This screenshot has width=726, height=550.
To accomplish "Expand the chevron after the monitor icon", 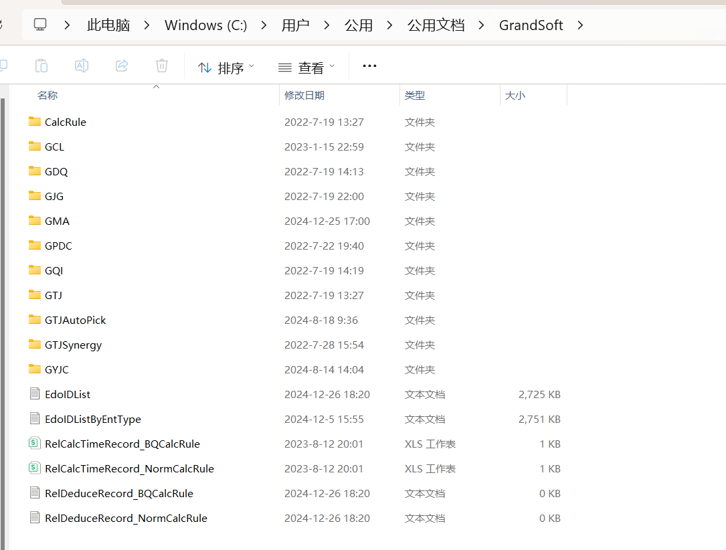I will pyautogui.click(x=67, y=25).
